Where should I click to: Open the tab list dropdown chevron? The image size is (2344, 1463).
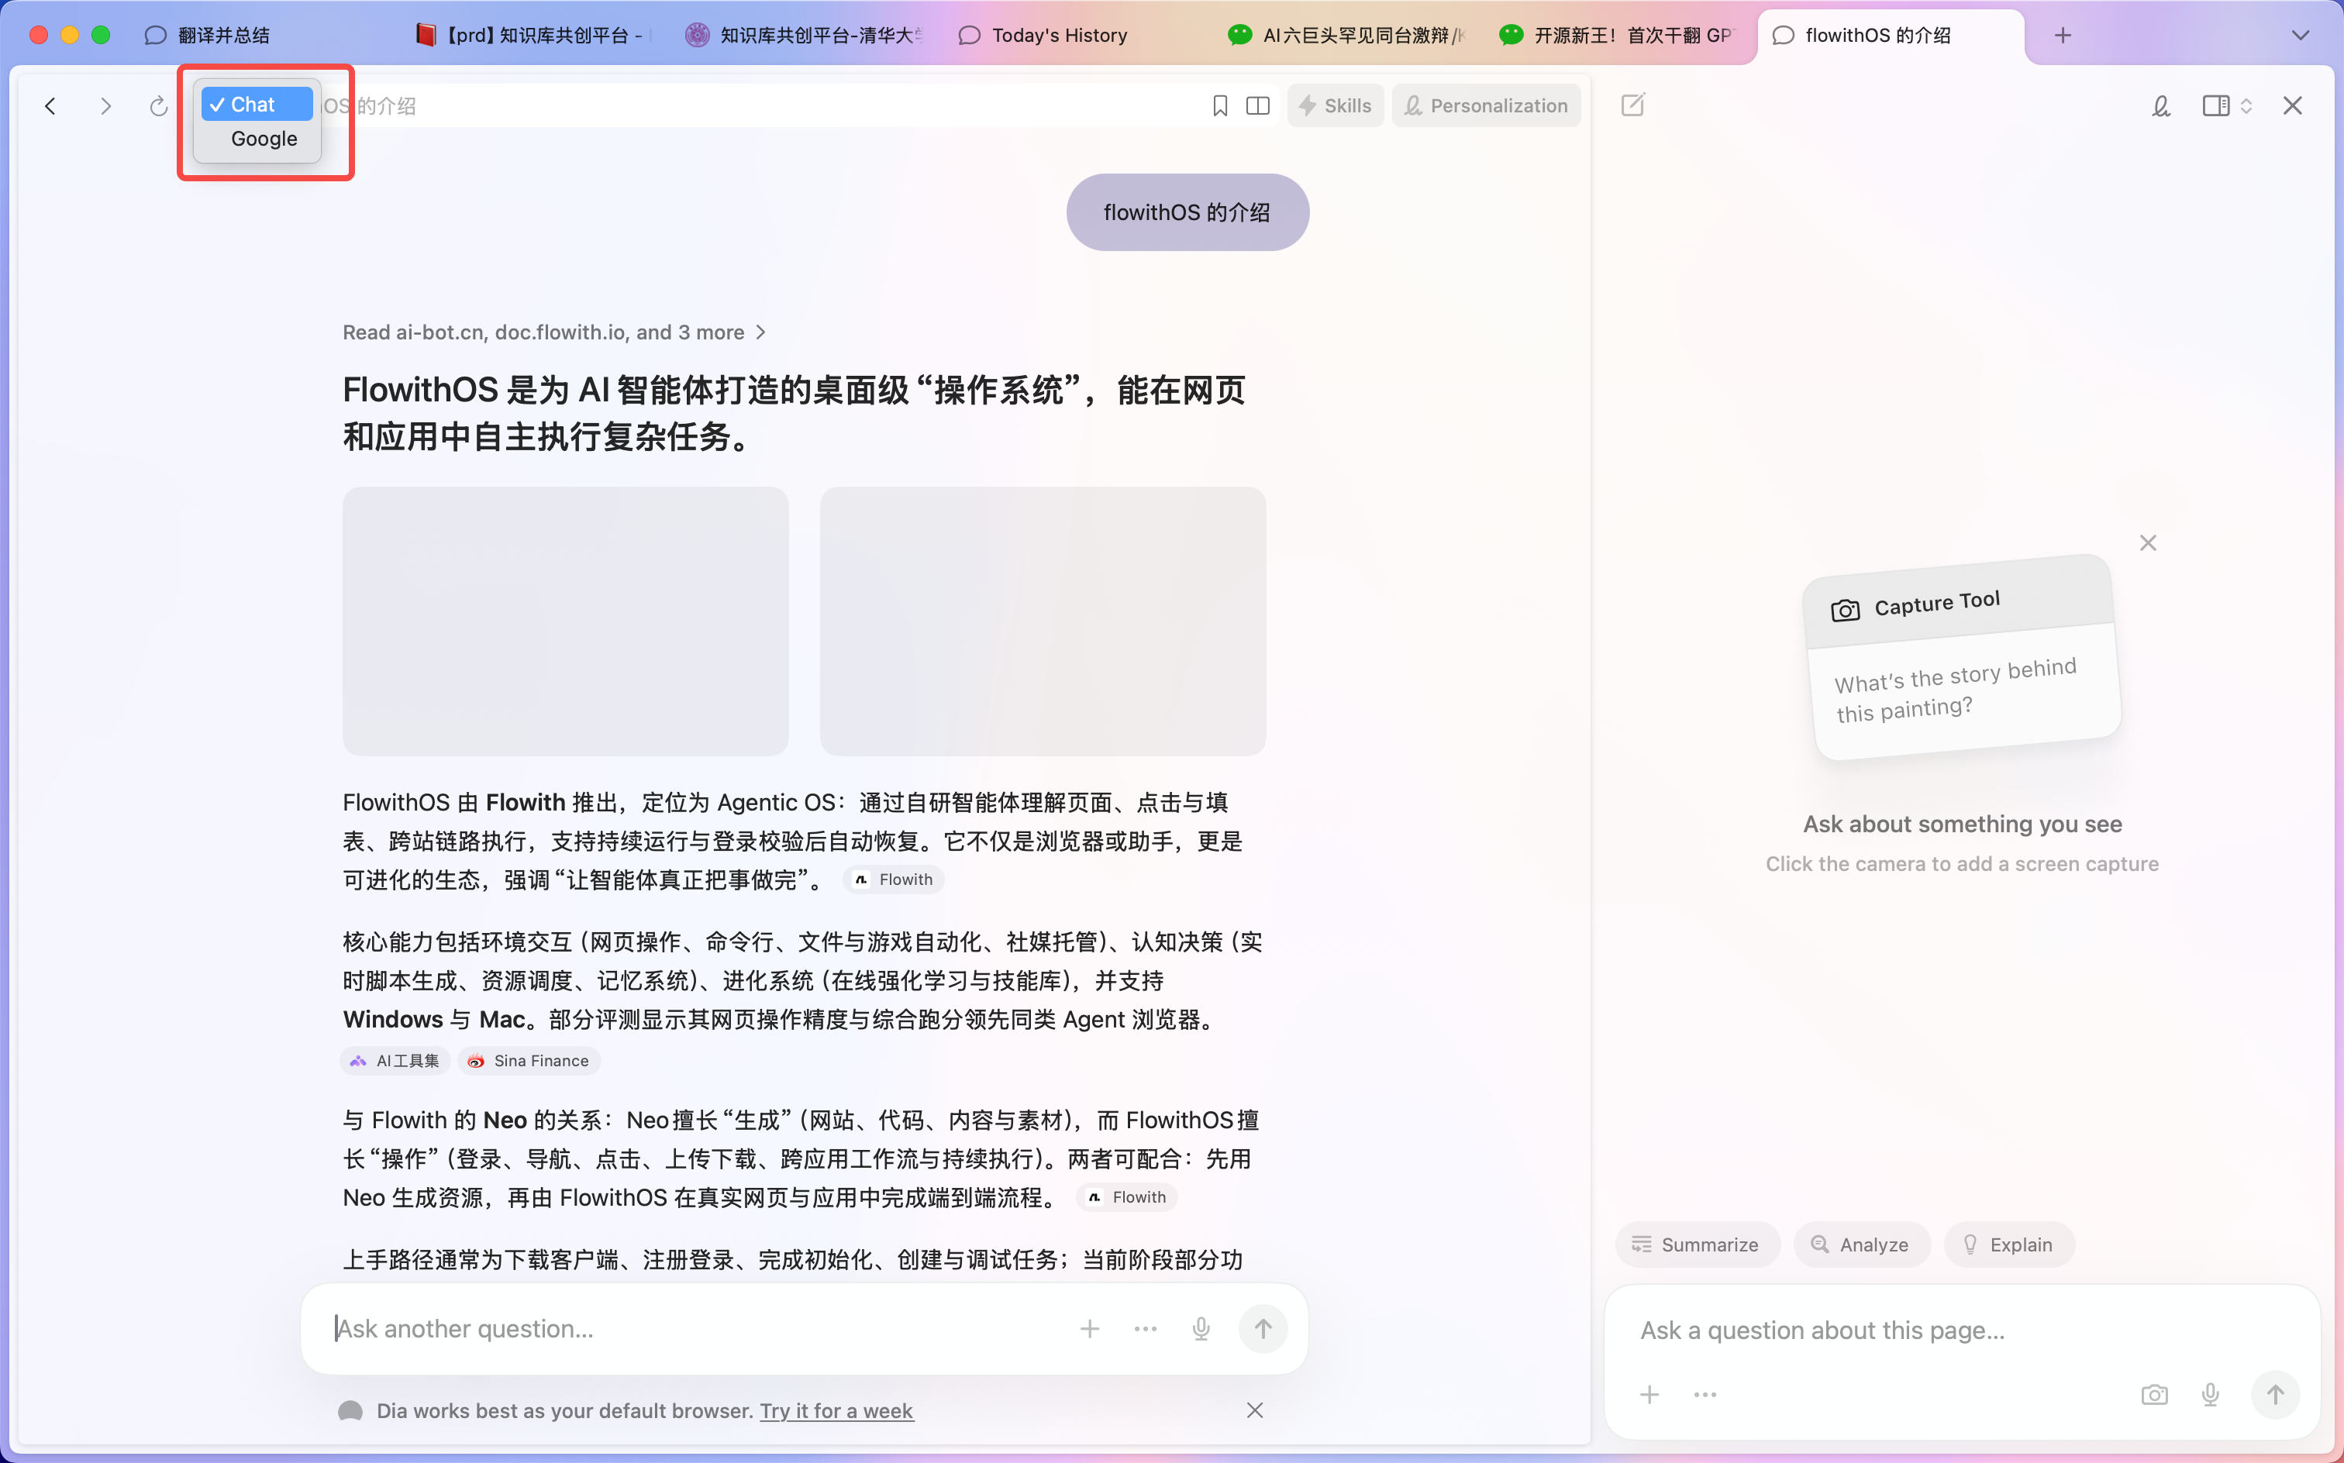tap(2301, 35)
